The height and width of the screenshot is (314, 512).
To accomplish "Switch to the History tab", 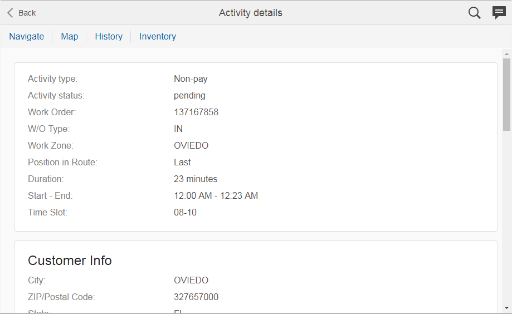I will pos(109,37).
